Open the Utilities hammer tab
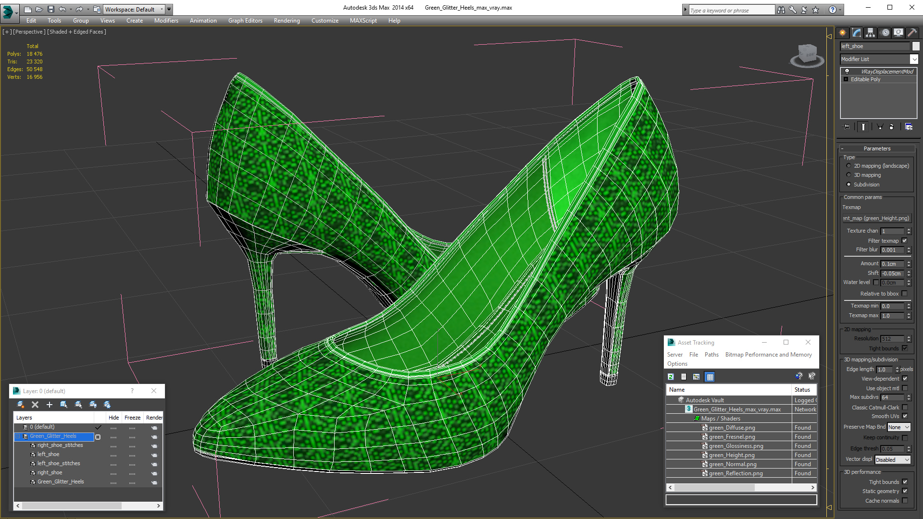The width and height of the screenshot is (923, 519). pyautogui.click(x=912, y=33)
